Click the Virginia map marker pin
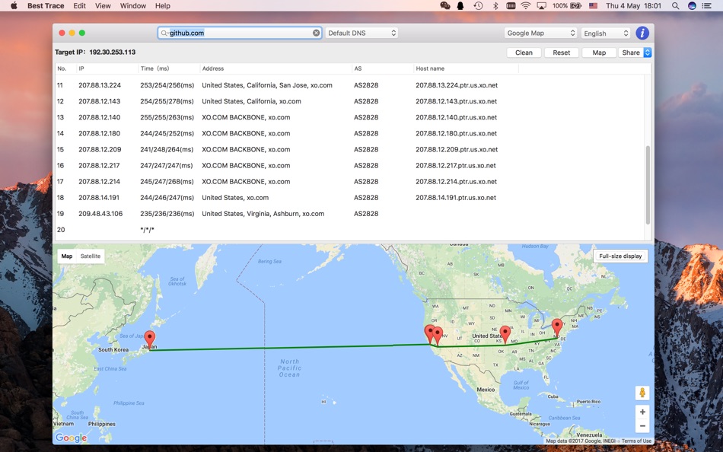The image size is (723, 452). (x=557, y=329)
